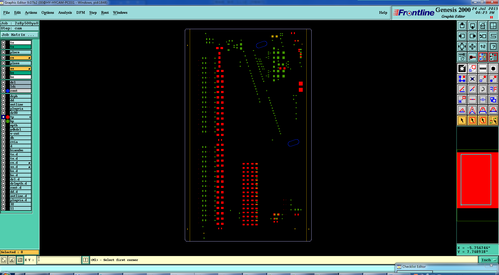Click the X Y coordinate input field

[59, 260]
